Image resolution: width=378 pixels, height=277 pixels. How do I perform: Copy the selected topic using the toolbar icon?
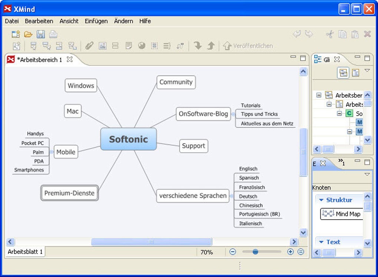coord(342,34)
